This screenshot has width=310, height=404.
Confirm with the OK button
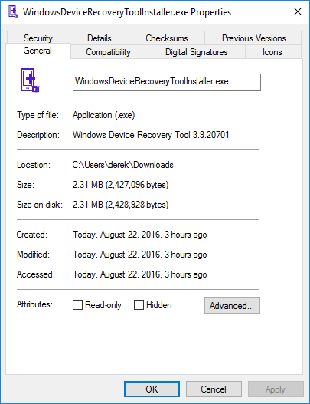pos(152,389)
